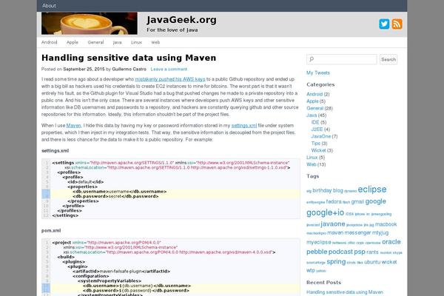Open Web category in sidebar
This screenshot has height=296, width=444.
tap(312, 164)
